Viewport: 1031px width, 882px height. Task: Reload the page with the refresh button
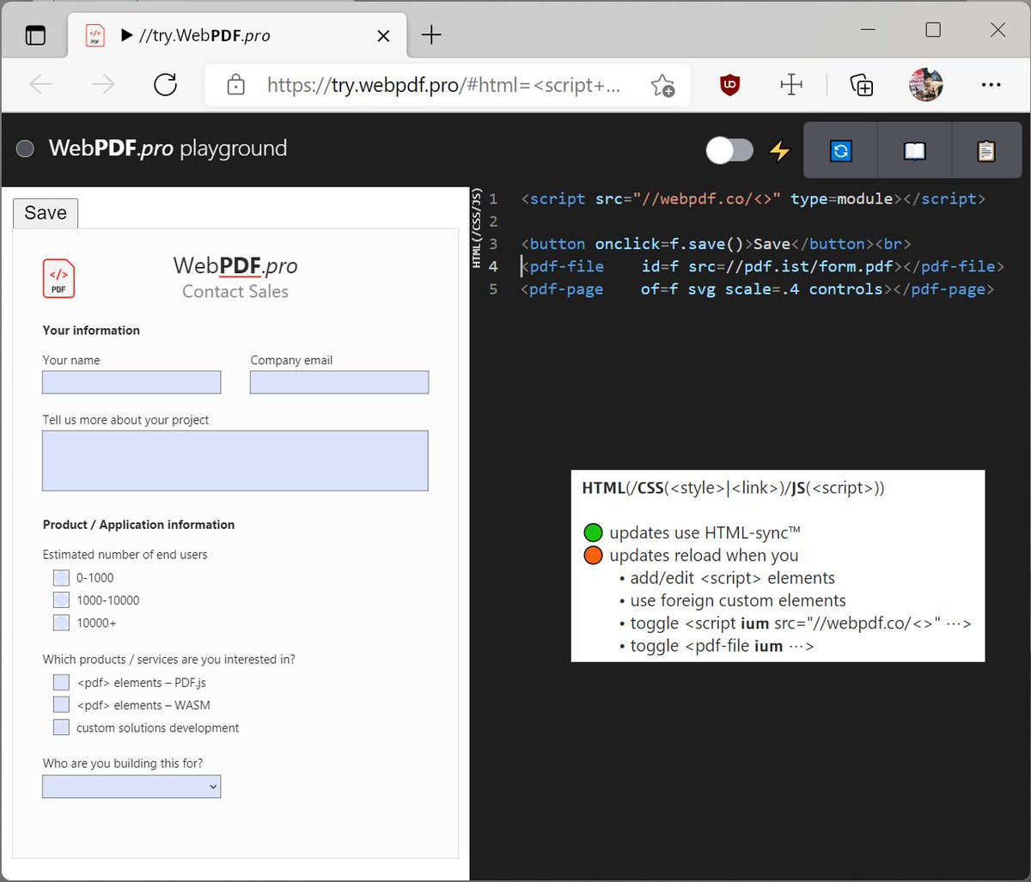coord(165,85)
